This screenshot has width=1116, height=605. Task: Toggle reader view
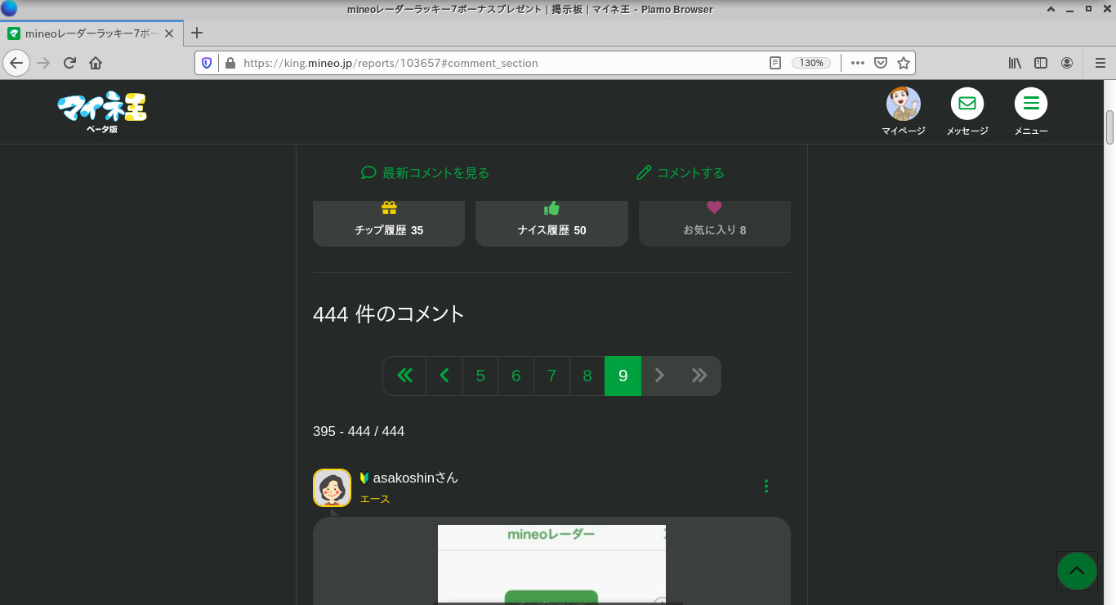tap(775, 63)
